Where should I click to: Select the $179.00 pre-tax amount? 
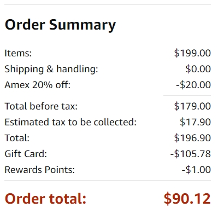(192, 106)
